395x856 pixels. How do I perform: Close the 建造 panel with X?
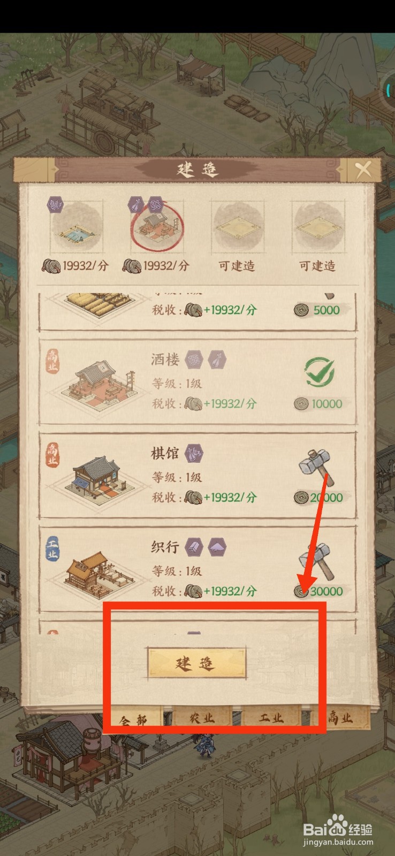[x=363, y=170]
